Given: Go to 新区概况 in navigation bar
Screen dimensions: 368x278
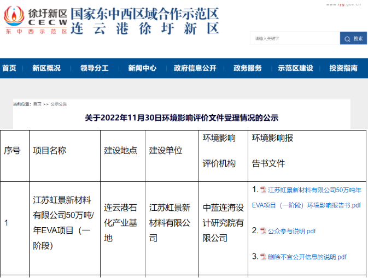Looking at the screenshot, I should [x=46, y=68].
